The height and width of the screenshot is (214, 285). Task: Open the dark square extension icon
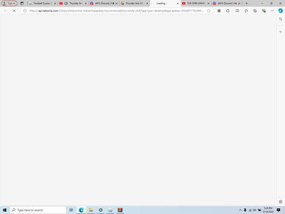pos(219,11)
